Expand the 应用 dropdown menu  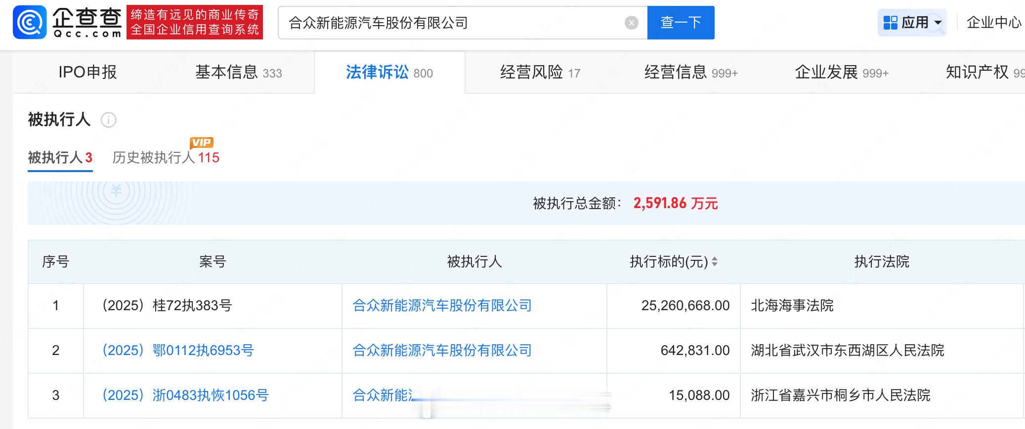coord(912,23)
